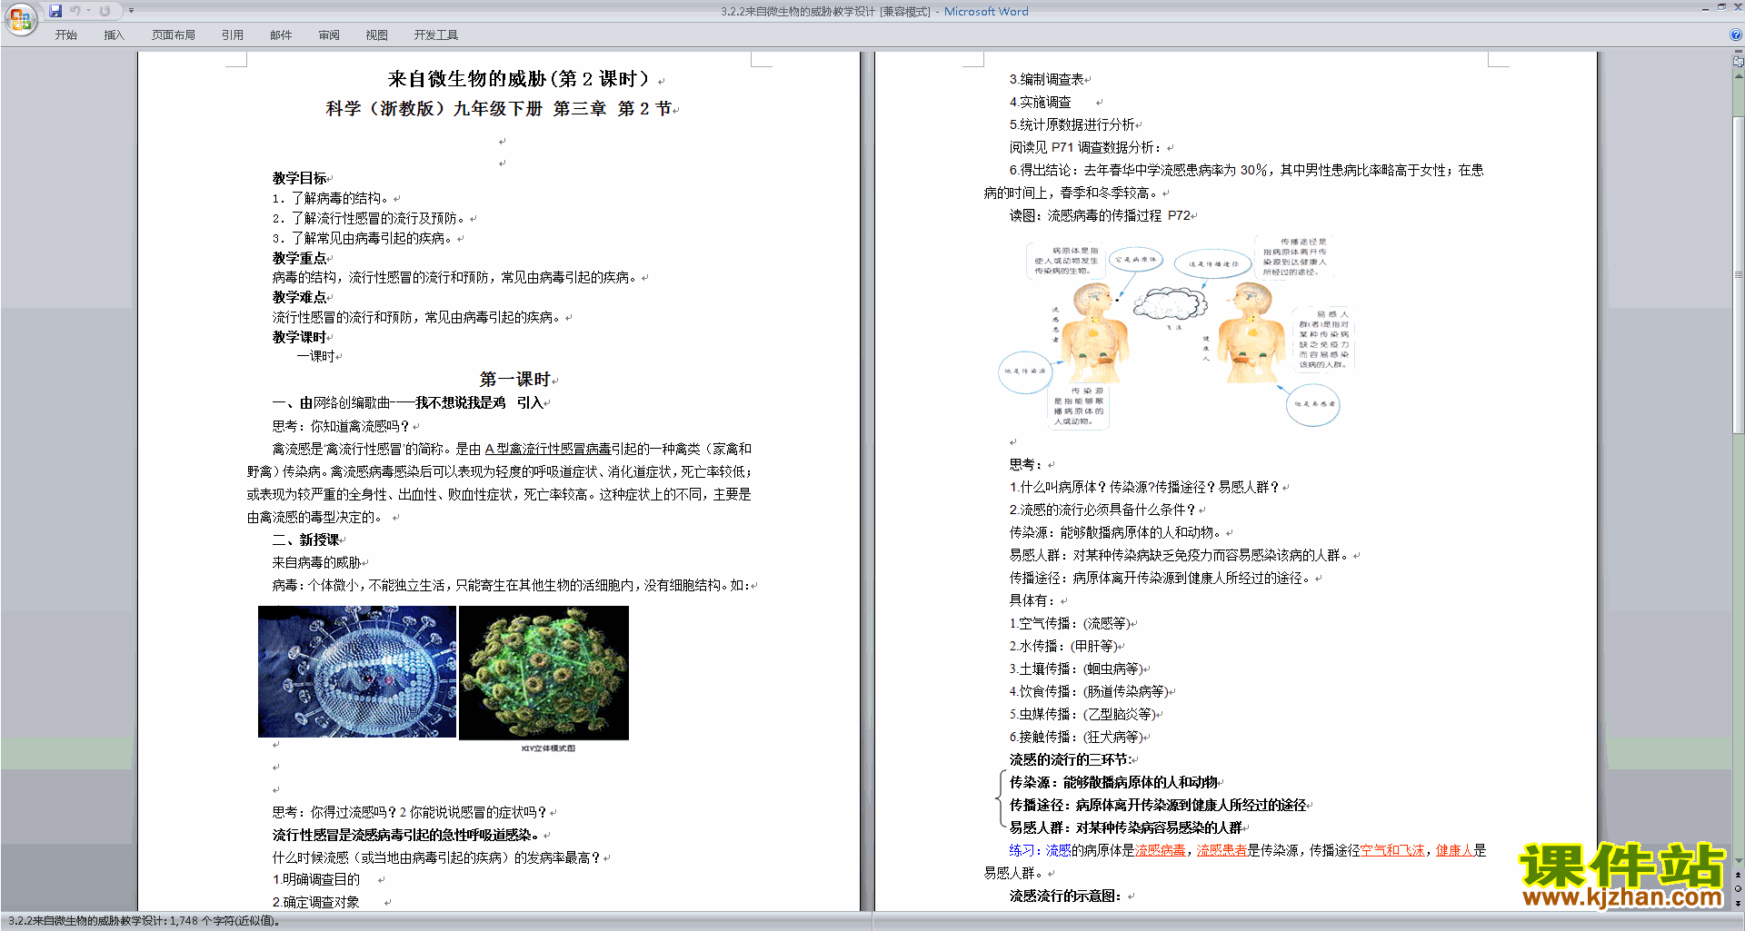This screenshot has width=1745, height=931.
Task: Click the line 1. 了解病毒的结构
Action: 331,198
